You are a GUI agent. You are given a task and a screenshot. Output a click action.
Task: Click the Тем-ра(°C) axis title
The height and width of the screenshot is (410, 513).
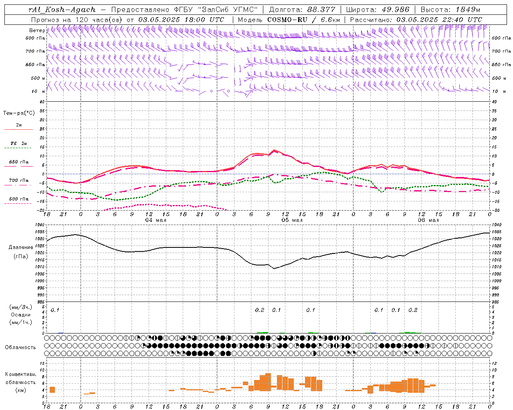pos(19,113)
